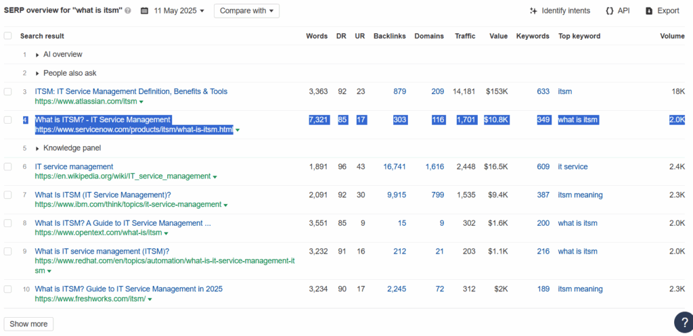The width and height of the screenshot is (693, 336).
Task: Open the What is ITSM? - IT Service Management link
Action: [103, 120]
